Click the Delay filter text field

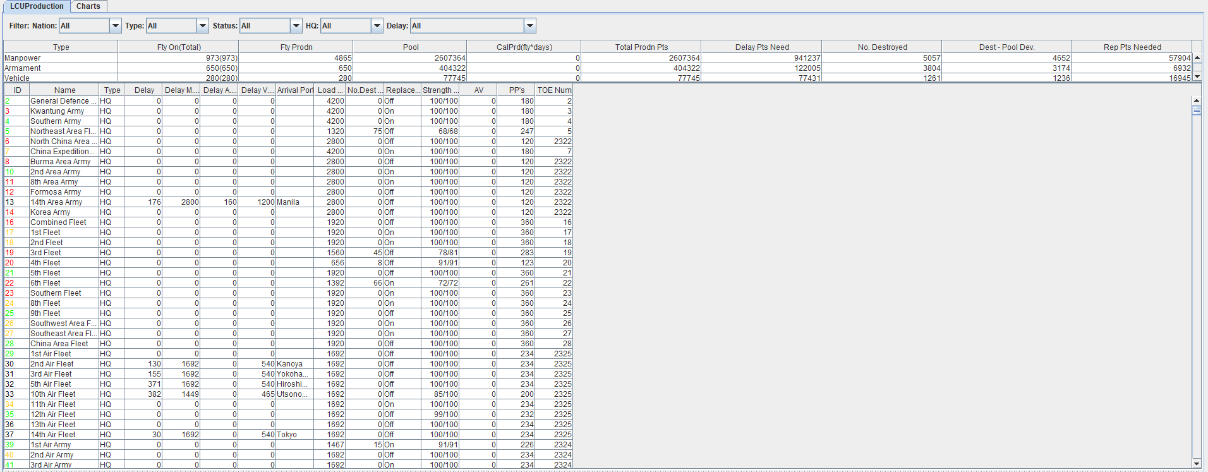[467, 26]
